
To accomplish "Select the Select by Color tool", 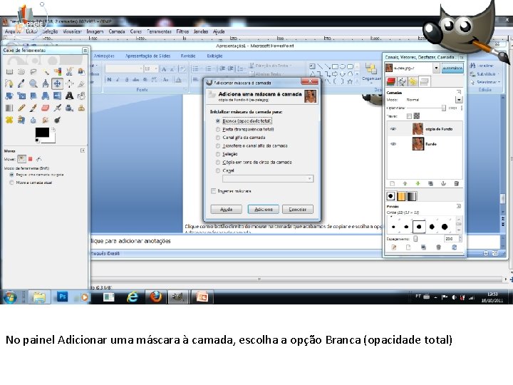I will click(x=57, y=72).
